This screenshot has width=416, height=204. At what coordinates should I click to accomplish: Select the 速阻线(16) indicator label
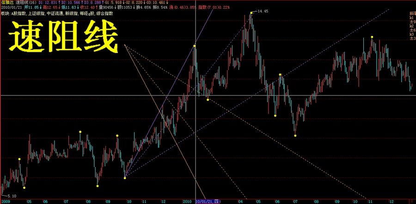click(x=26, y=2)
